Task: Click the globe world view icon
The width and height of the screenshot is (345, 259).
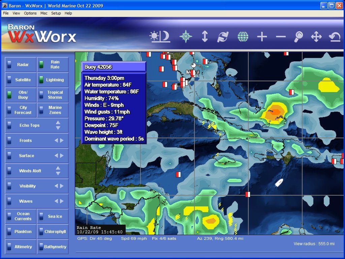Action: point(243,36)
